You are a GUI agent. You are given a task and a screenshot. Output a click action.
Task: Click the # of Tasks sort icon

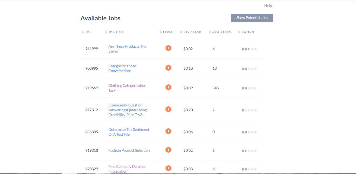click(x=210, y=32)
